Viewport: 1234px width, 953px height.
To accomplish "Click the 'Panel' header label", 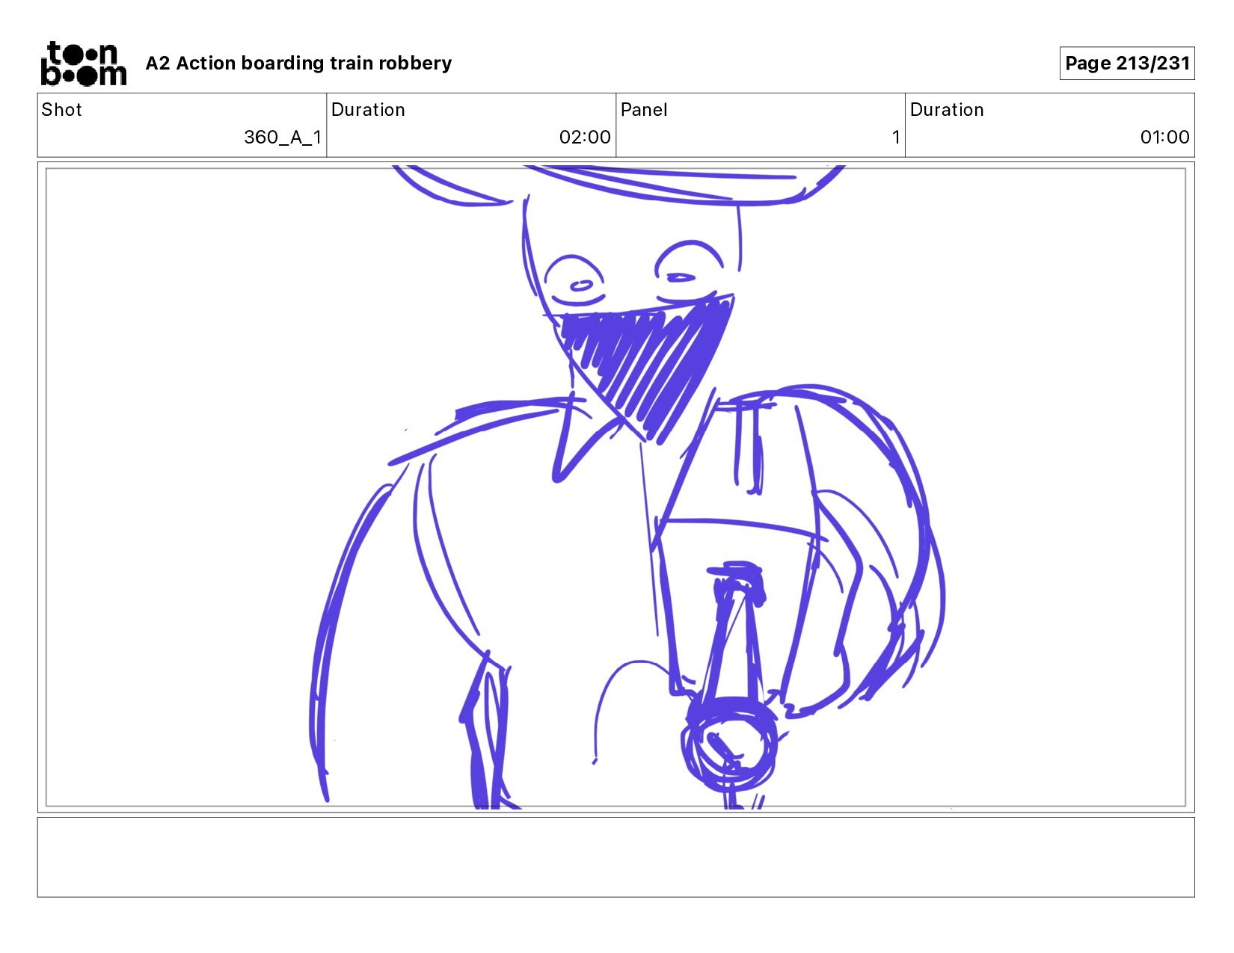I will 644,110.
